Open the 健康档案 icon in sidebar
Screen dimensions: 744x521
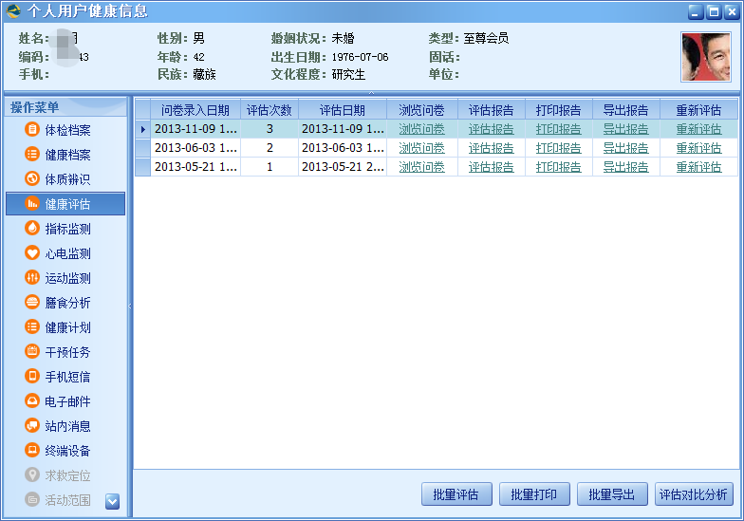tap(32, 155)
